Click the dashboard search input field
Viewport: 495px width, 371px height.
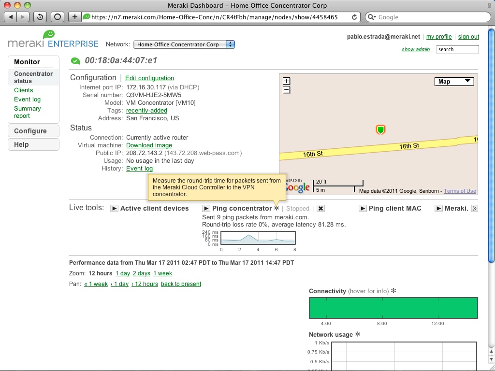pyautogui.click(x=457, y=50)
